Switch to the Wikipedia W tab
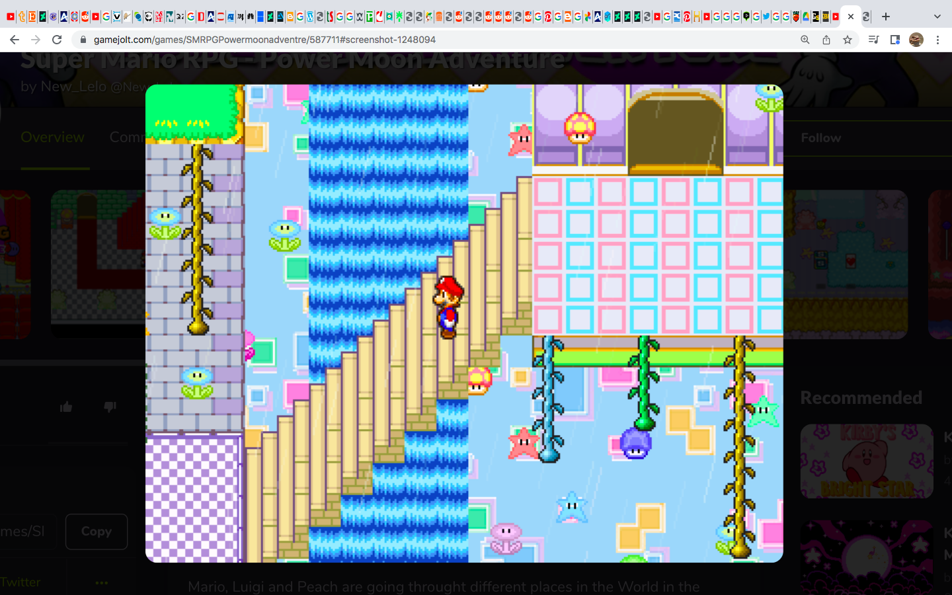 point(360,17)
